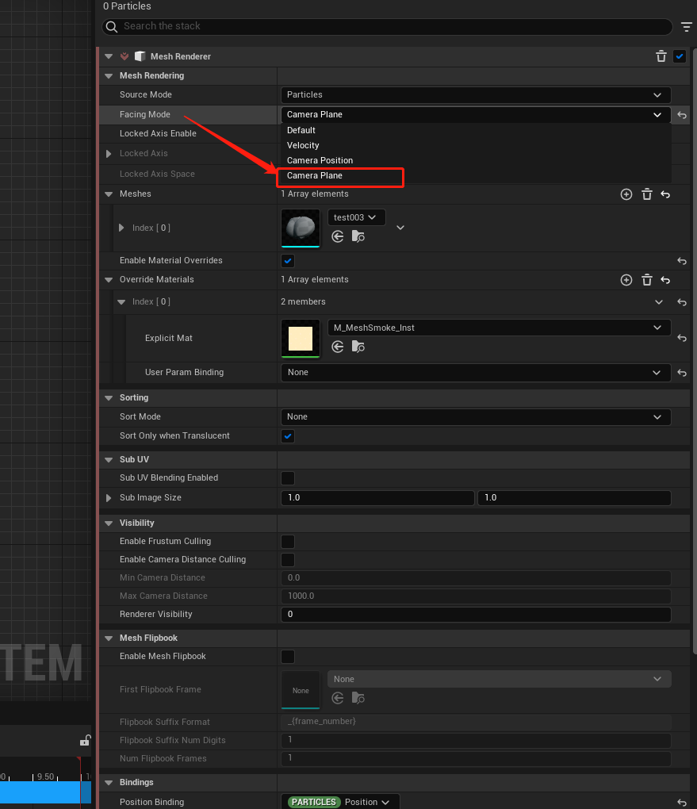Use selected asset for Explicit Mat

pos(338,347)
